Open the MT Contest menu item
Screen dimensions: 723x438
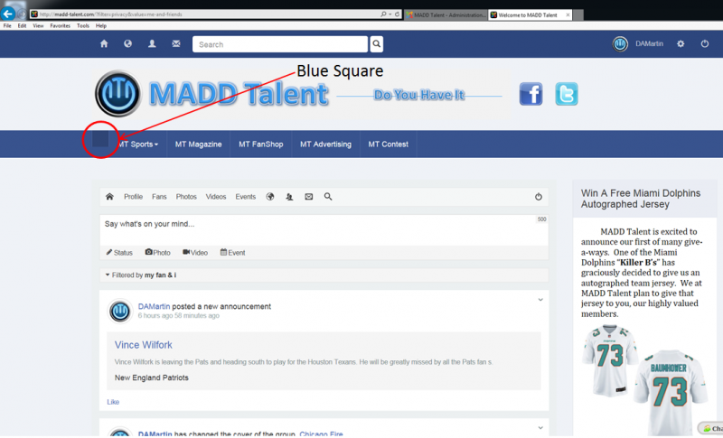389,144
